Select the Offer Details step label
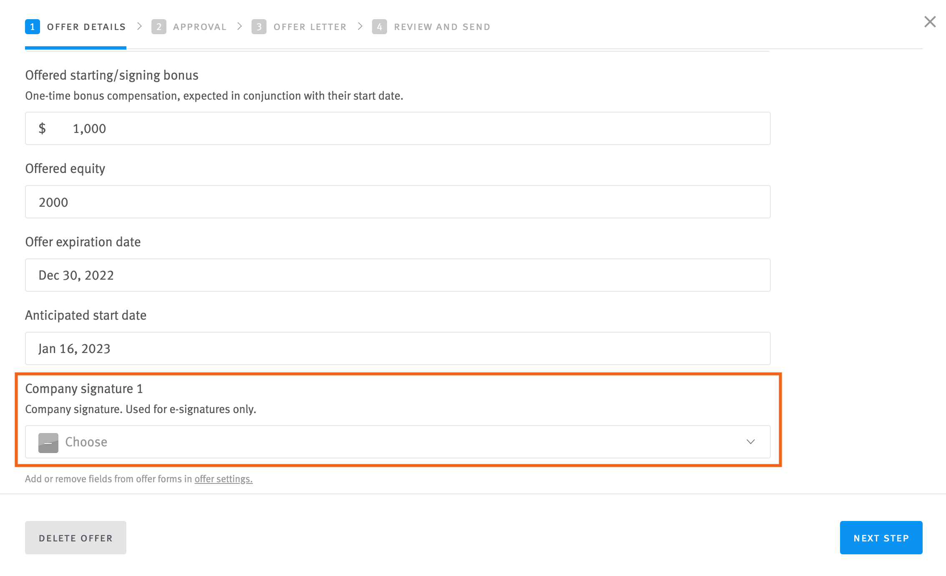 tap(86, 27)
